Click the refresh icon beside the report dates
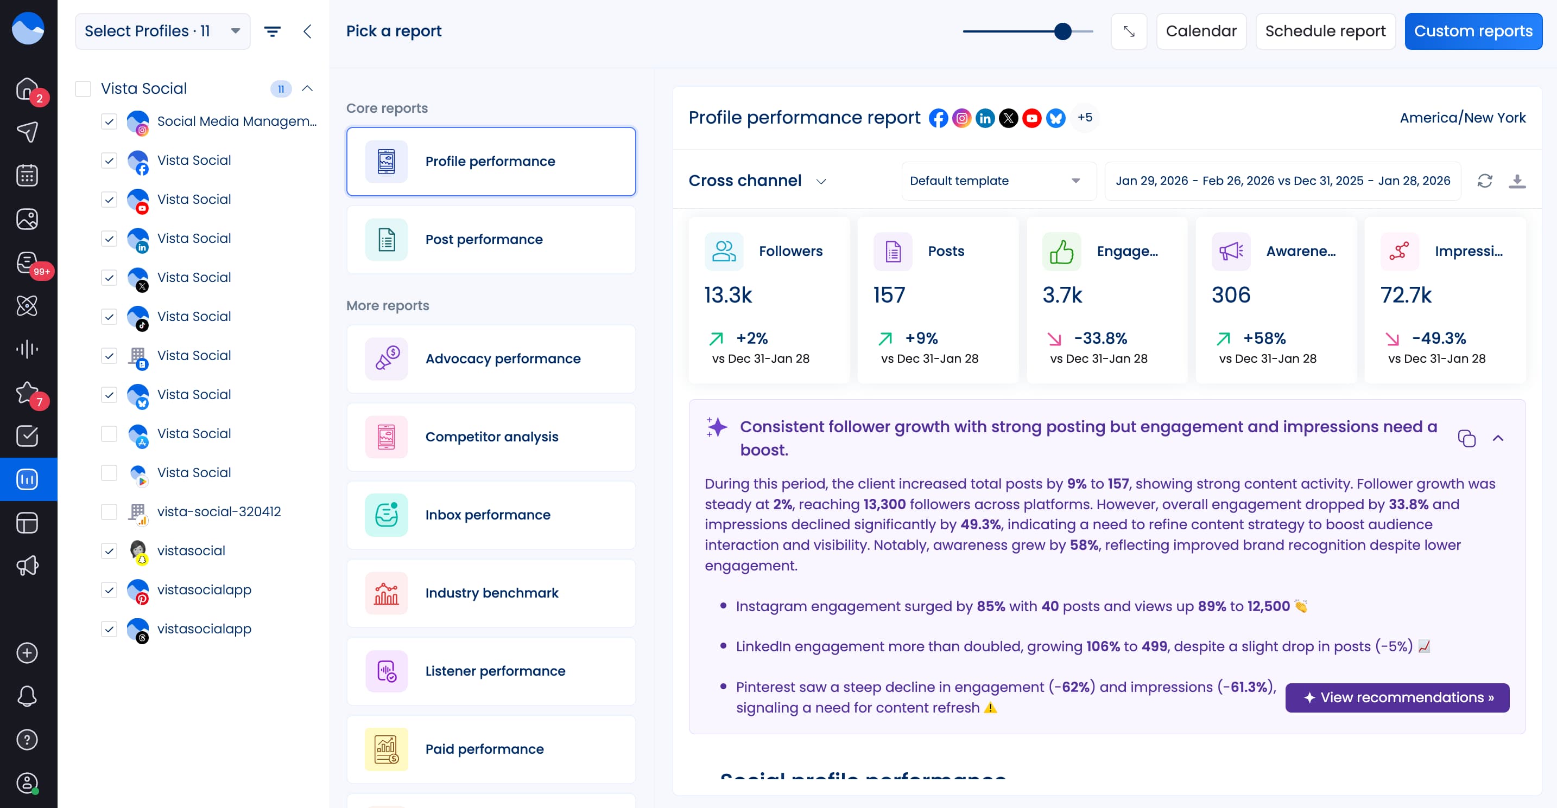Viewport: 1557px width, 808px height. pos(1485,181)
